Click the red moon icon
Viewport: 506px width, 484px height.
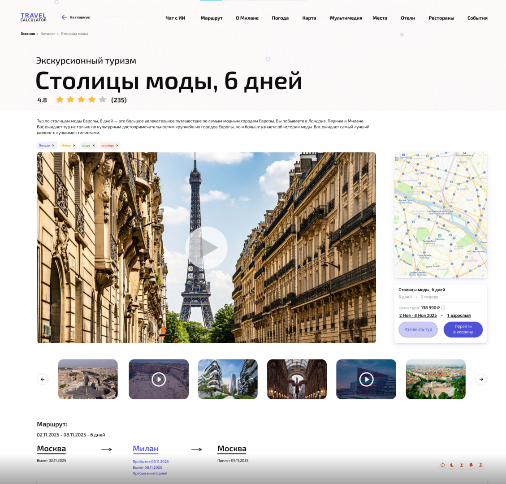(x=452, y=465)
